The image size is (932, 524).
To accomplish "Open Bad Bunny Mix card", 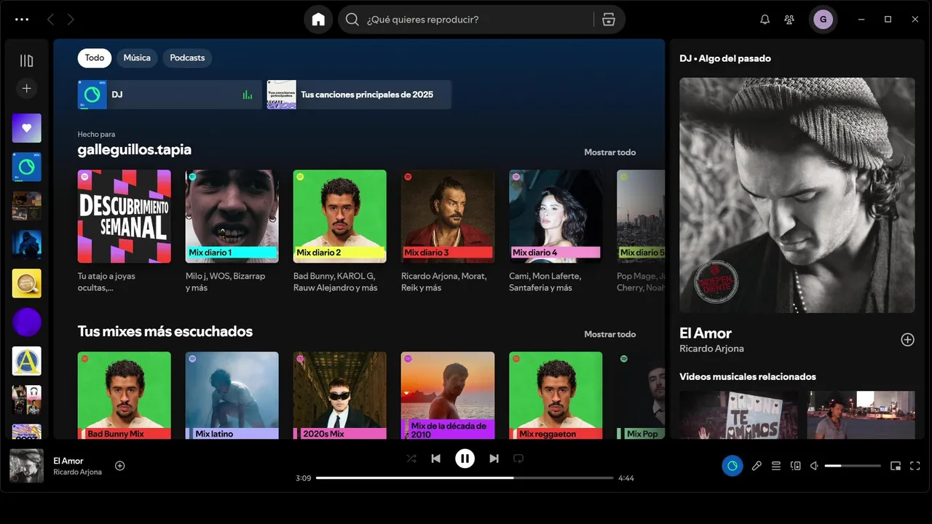I will pos(125,395).
